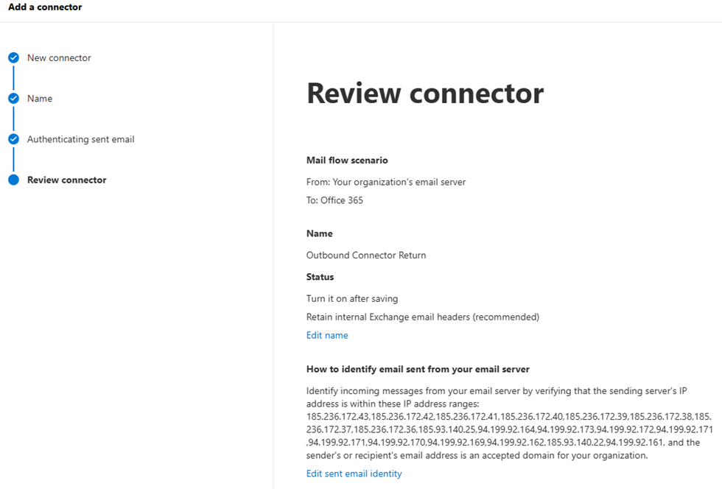
Task: Click the Review connector current-step circle
Action: [13, 180]
